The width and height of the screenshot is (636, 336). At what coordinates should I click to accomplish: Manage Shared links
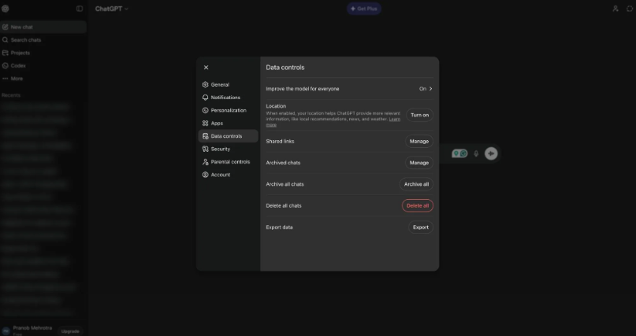(x=419, y=142)
